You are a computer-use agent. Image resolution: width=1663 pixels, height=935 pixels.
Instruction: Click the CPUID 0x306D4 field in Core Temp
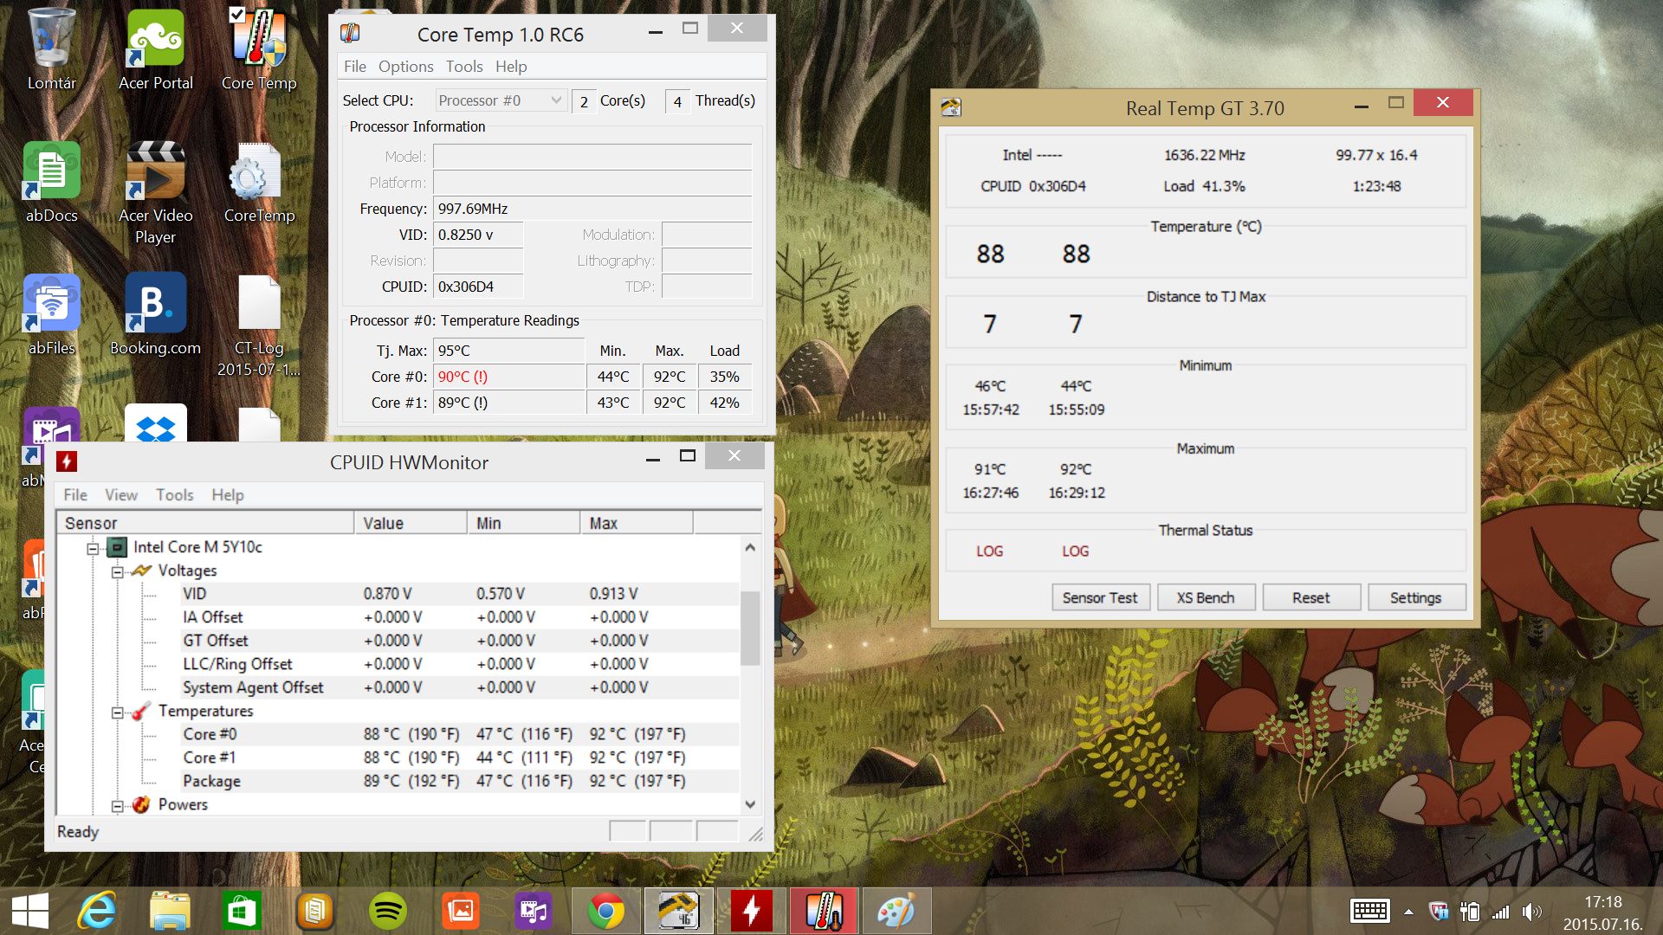point(478,287)
